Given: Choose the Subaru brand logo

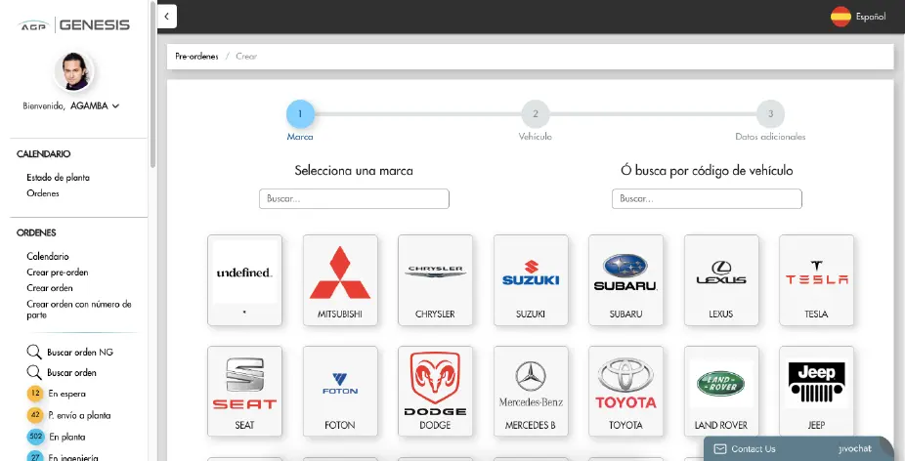Looking at the screenshot, I should pos(625,272).
